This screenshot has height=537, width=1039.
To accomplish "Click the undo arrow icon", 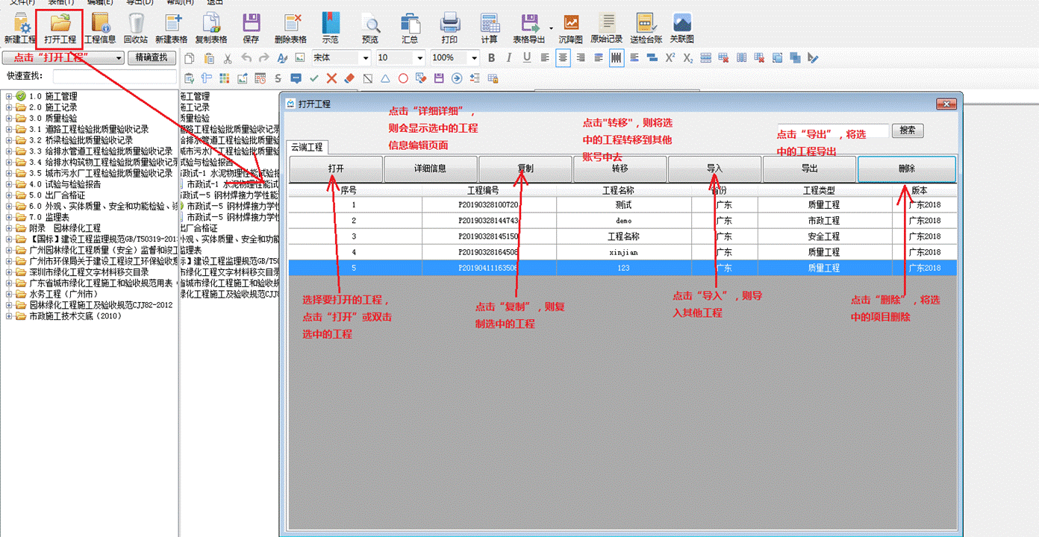I will (246, 57).
